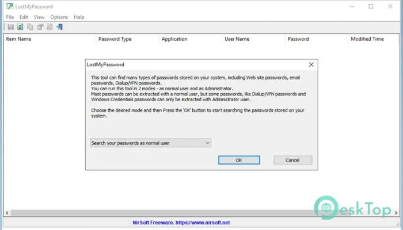This screenshot has width=403, height=230.
Task: Click the LostMyPassword app icon in title bar
Action: [10, 6]
